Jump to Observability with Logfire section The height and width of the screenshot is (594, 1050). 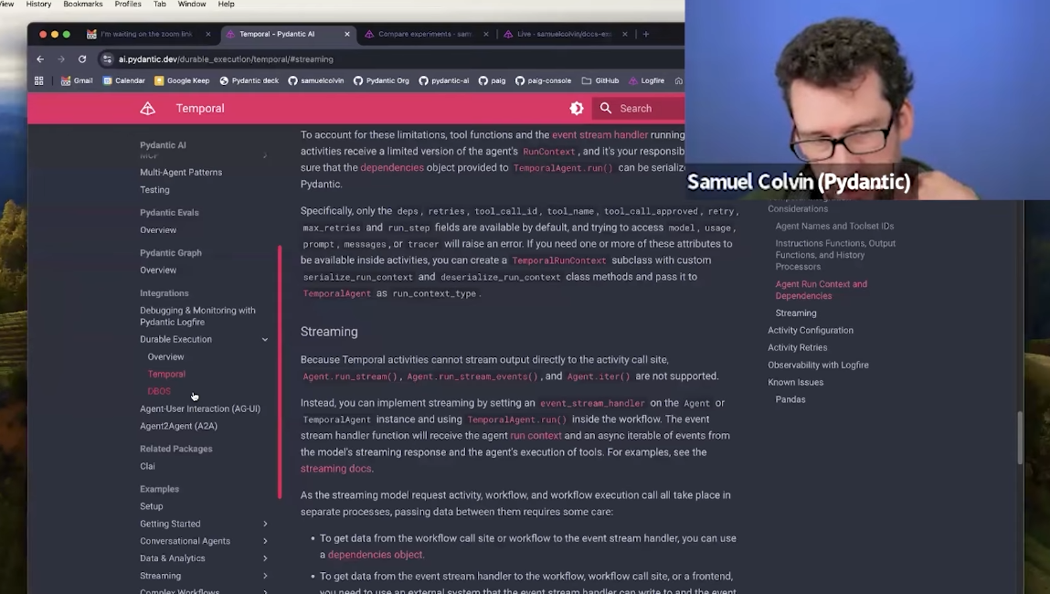click(x=818, y=365)
